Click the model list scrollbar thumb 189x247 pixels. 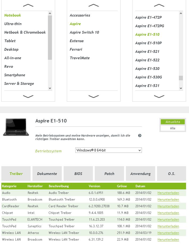[181, 78]
